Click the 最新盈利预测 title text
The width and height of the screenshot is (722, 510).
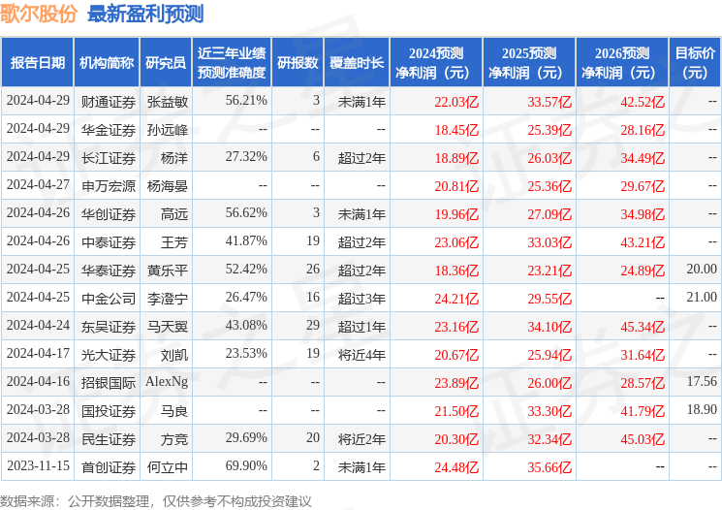click(x=145, y=14)
